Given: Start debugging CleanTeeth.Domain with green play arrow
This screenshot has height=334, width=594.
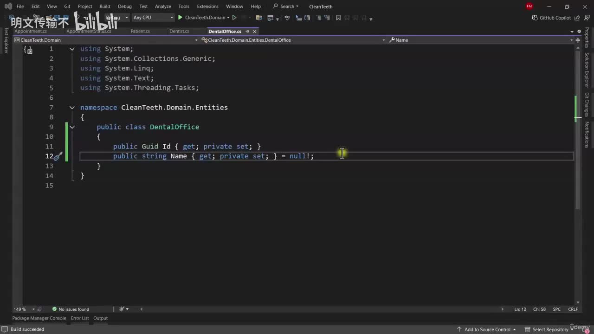Looking at the screenshot, I should click(x=180, y=18).
